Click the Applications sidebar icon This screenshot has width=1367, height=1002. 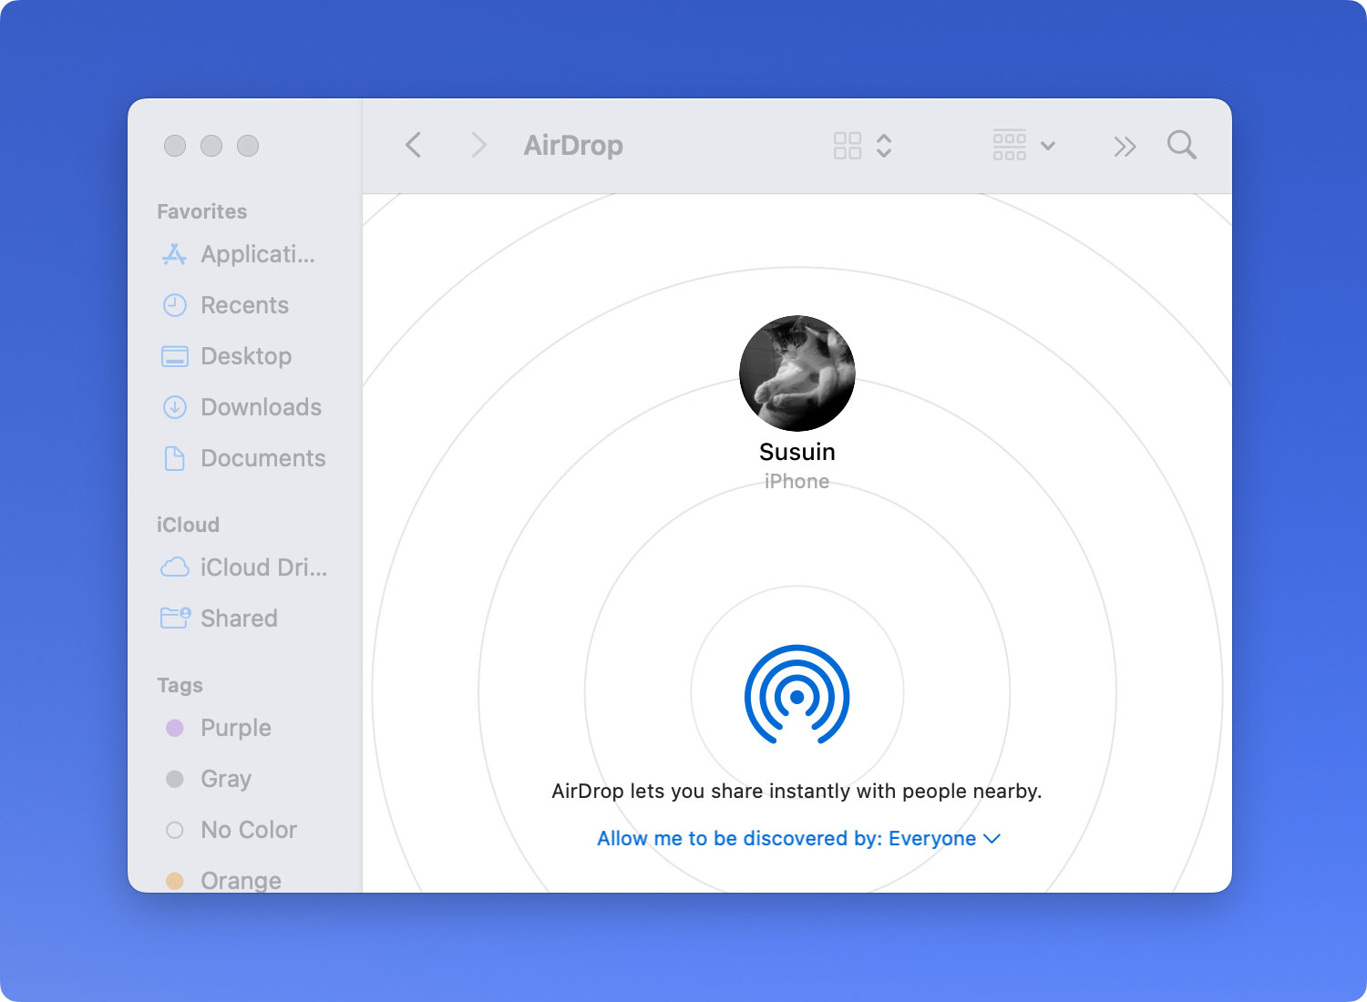click(x=174, y=254)
